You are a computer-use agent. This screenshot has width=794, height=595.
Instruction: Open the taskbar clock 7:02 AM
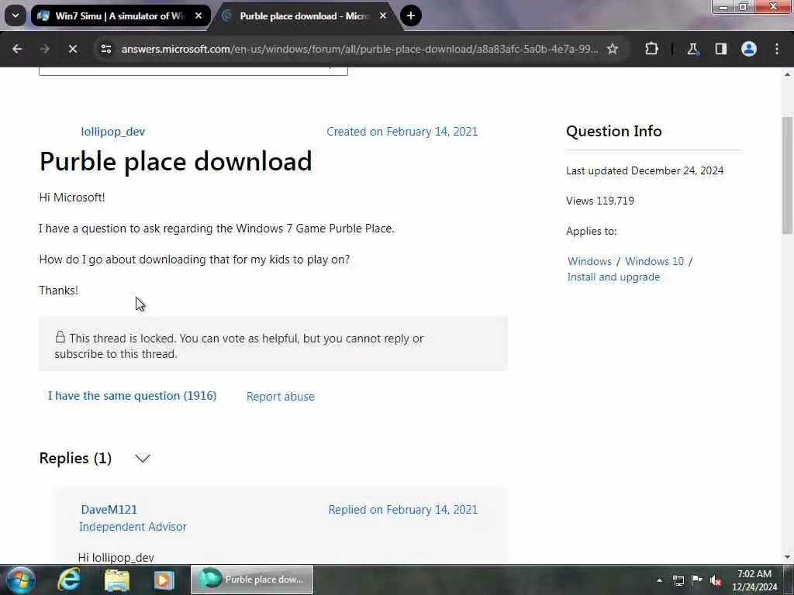pyautogui.click(x=754, y=580)
